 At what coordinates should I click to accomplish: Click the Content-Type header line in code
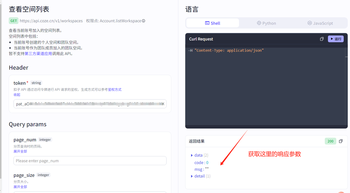click(226, 50)
